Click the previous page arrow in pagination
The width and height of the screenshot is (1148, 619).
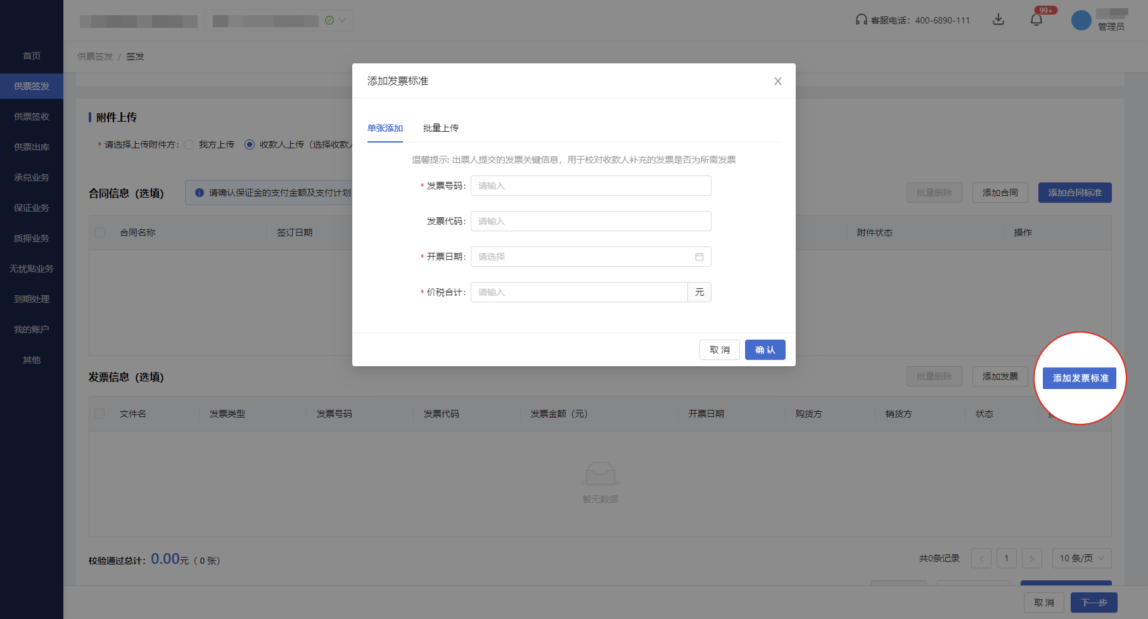pyautogui.click(x=981, y=558)
